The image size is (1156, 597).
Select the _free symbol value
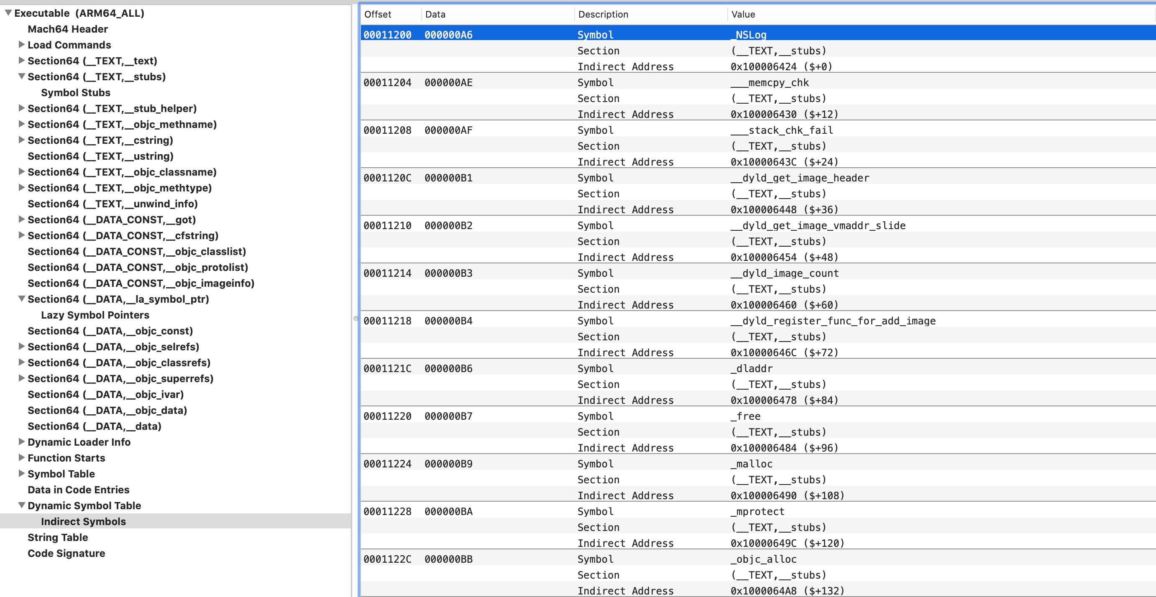click(745, 416)
